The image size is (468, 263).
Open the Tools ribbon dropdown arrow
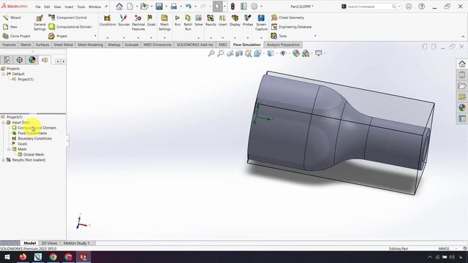coord(315,36)
